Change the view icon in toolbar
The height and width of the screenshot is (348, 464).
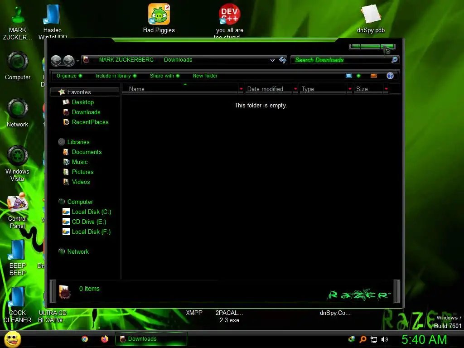click(x=349, y=76)
